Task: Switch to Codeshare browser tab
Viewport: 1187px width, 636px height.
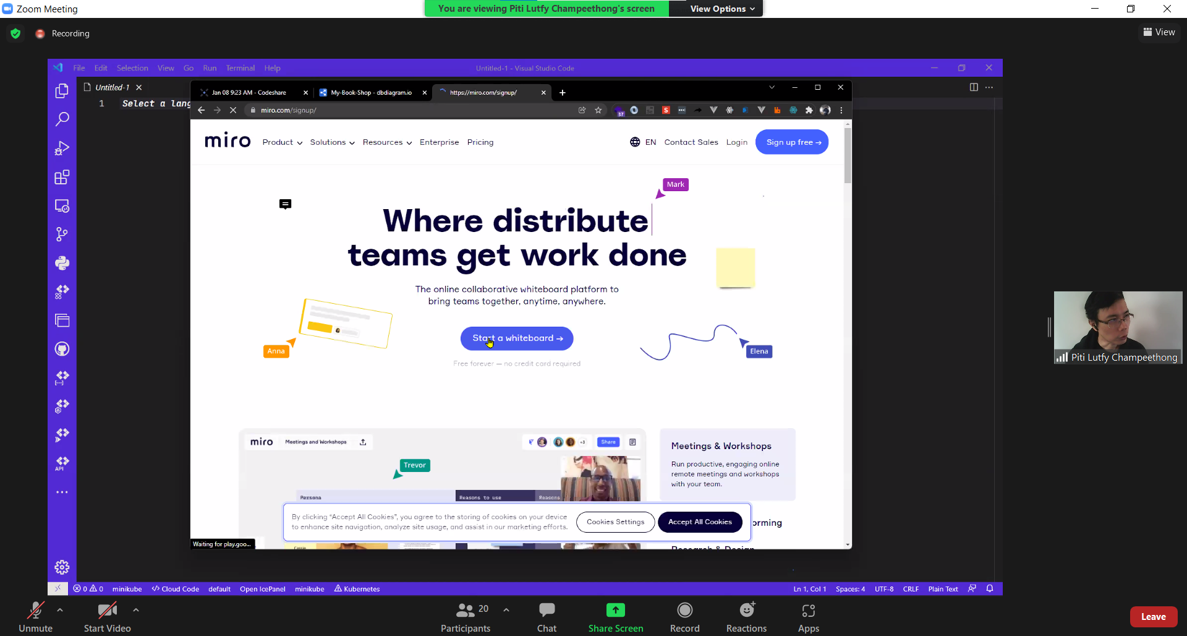Action: click(249, 93)
